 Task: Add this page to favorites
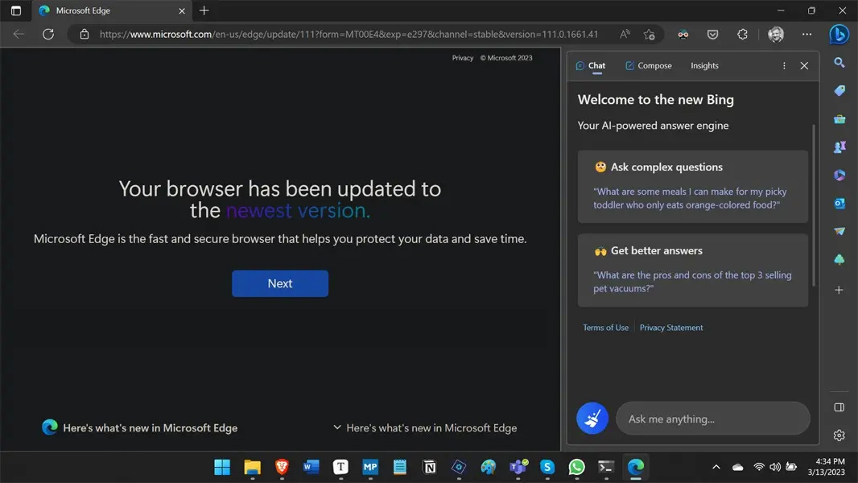(x=650, y=35)
